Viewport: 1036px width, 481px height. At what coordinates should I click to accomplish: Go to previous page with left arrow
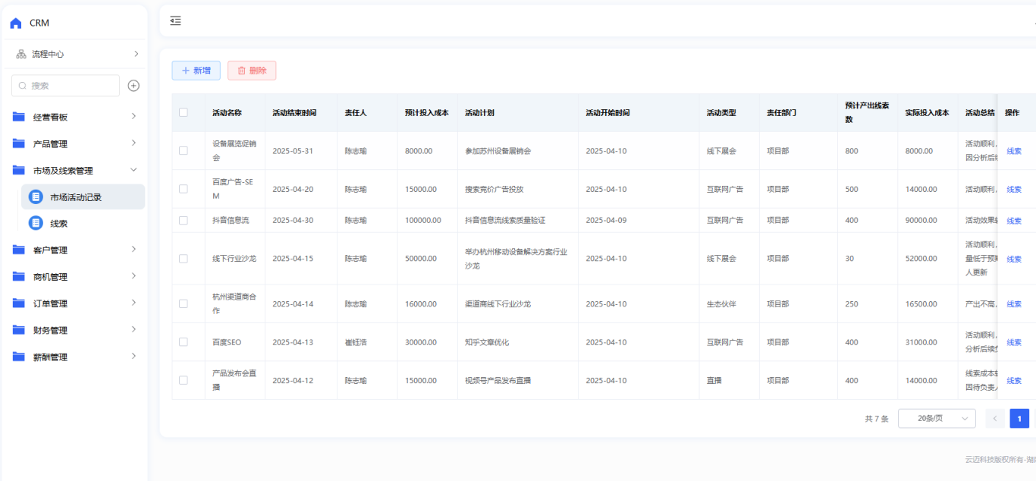[995, 418]
